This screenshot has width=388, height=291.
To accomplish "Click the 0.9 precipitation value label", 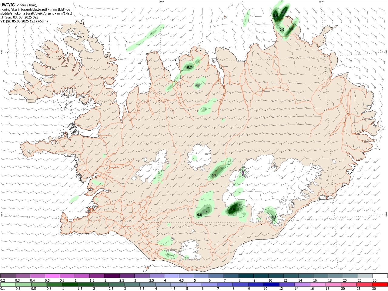I will tap(214, 176).
